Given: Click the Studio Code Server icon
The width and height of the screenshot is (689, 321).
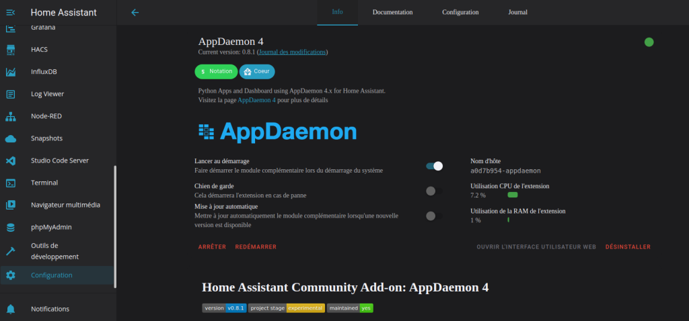Looking at the screenshot, I should click(x=11, y=161).
